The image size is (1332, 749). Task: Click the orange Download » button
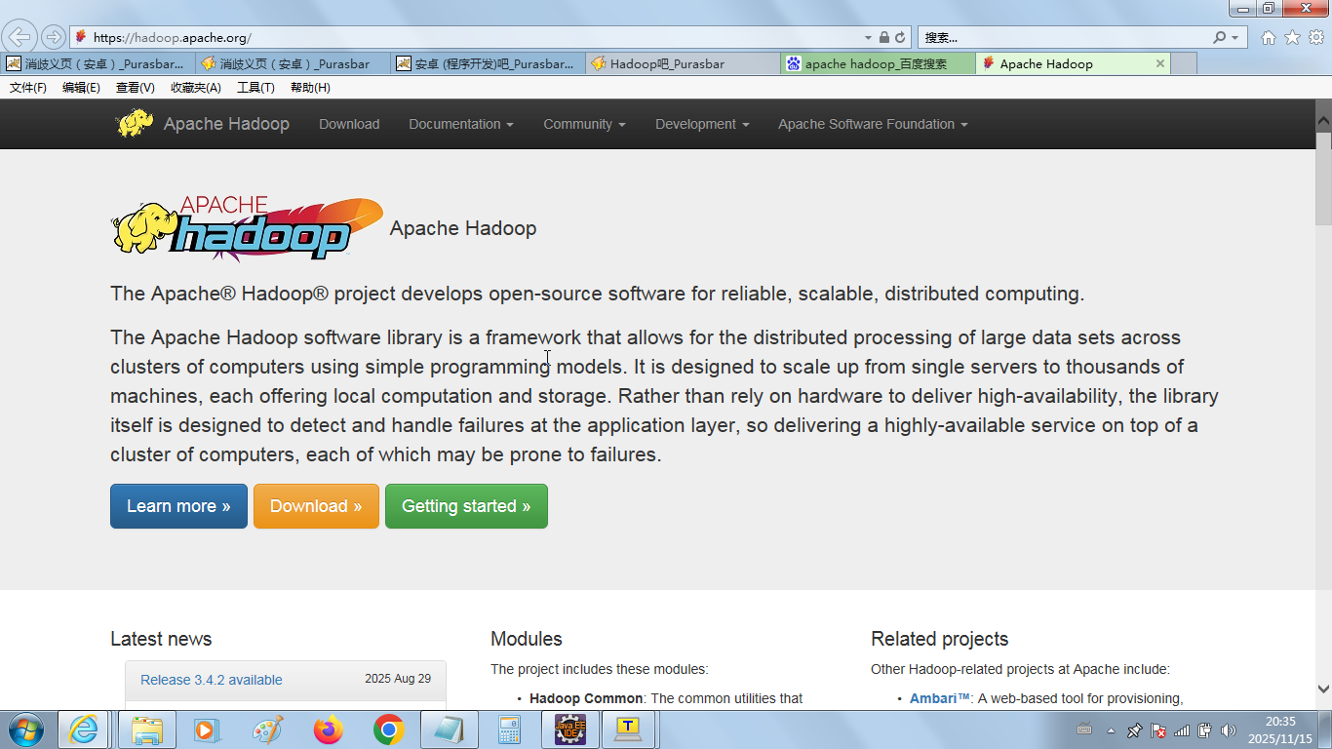[x=316, y=506]
